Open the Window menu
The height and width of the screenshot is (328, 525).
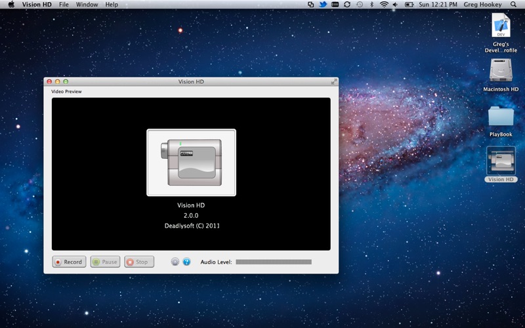(87, 5)
